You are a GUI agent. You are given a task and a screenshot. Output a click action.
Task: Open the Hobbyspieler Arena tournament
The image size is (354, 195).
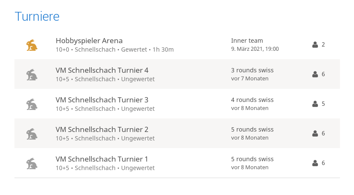pyautogui.click(x=89, y=41)
